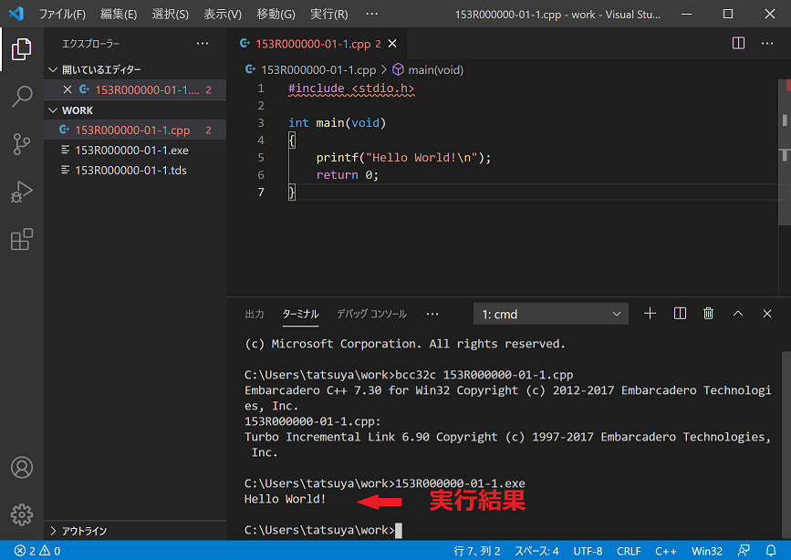Click the Accounts icon in activity bar
Image resolution: width=791 pixels, height=560 pixels.
coord(22,468)
